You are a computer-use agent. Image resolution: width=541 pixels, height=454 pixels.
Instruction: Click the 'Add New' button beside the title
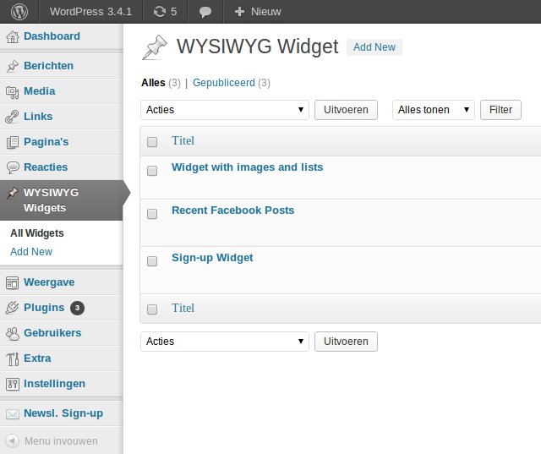374,47
